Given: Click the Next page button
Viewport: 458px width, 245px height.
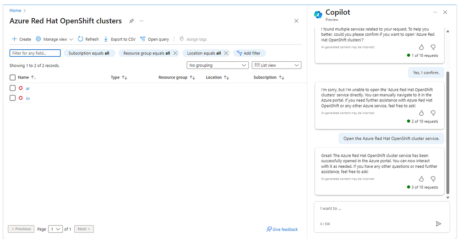Looking at the screenshot, I should [x=84, y=229].
